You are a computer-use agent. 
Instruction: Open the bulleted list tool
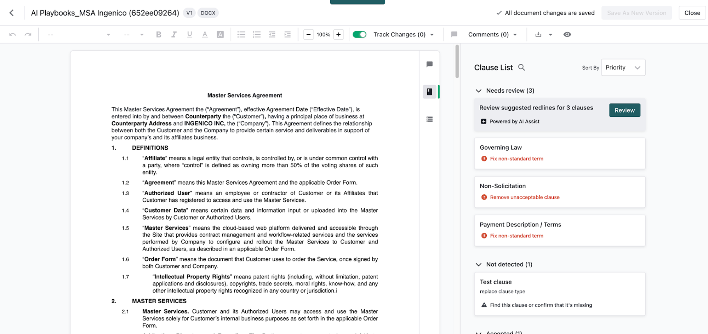coord(241,34)
